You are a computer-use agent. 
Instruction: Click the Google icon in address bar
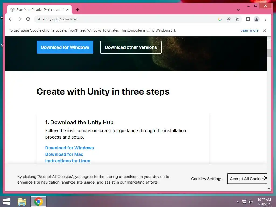pyautogui.click(x=220, y=19)
